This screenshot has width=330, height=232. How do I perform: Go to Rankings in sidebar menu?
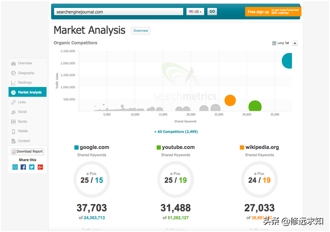25,82
